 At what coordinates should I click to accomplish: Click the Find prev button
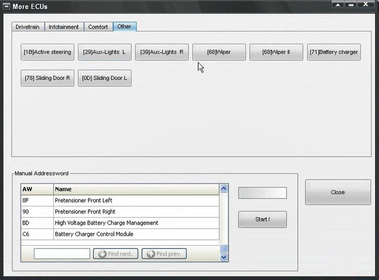click(164, 254)
